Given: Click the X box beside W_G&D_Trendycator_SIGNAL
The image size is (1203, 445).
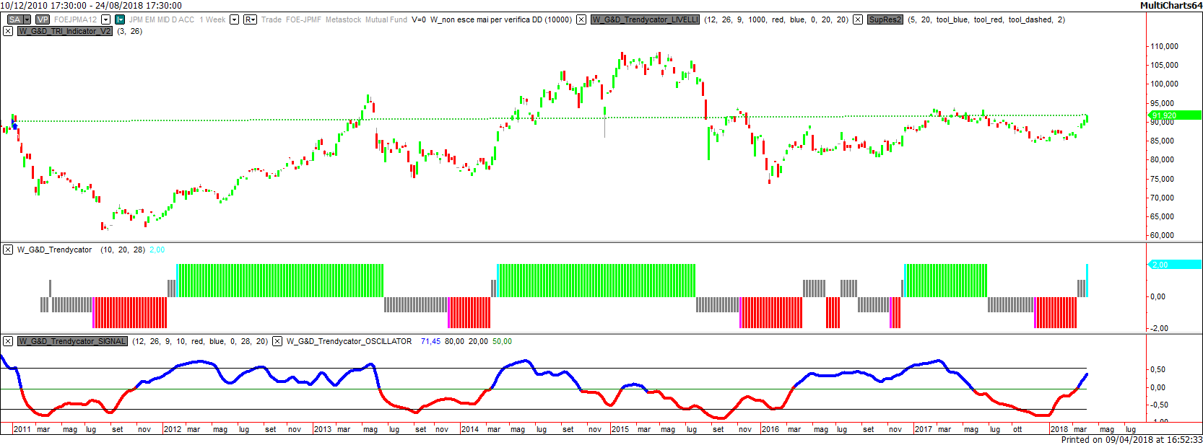Looking at the screenshot, I should 8,341.
